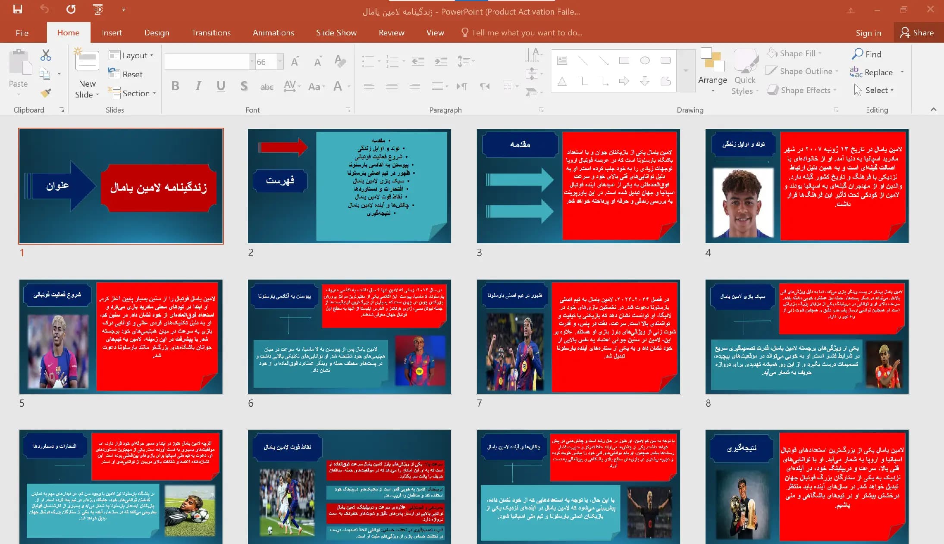
Task: Select the Text Box shape in gallery
Action: pyautogui.click(x=562, y=60)
